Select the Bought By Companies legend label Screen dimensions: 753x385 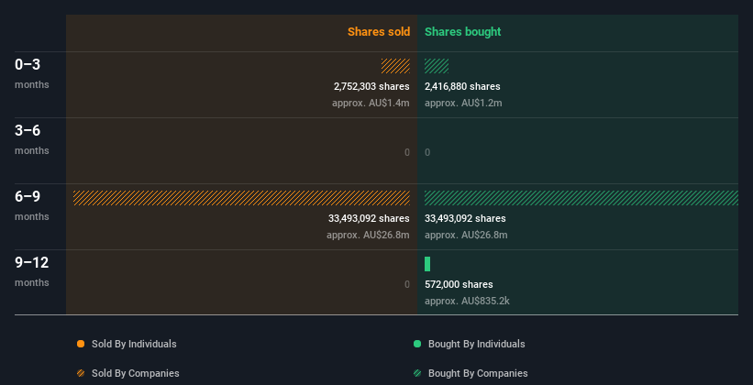(478, 373)
